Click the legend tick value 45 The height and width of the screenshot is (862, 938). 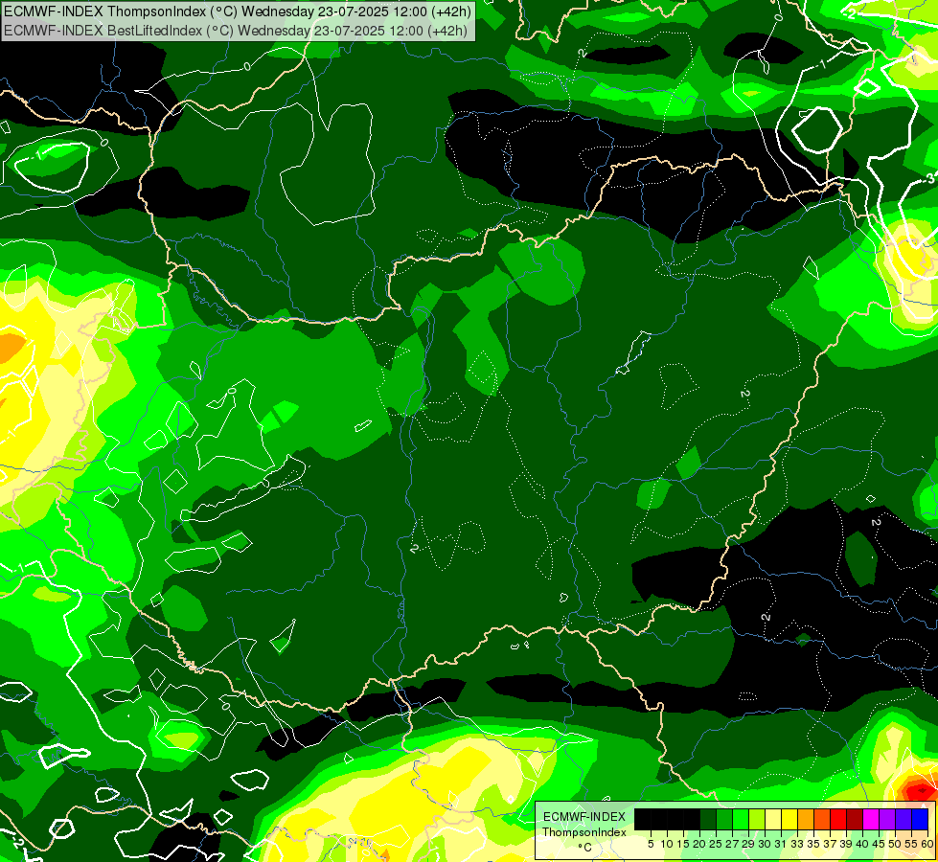pyautogui.click(x=879, y=844)
